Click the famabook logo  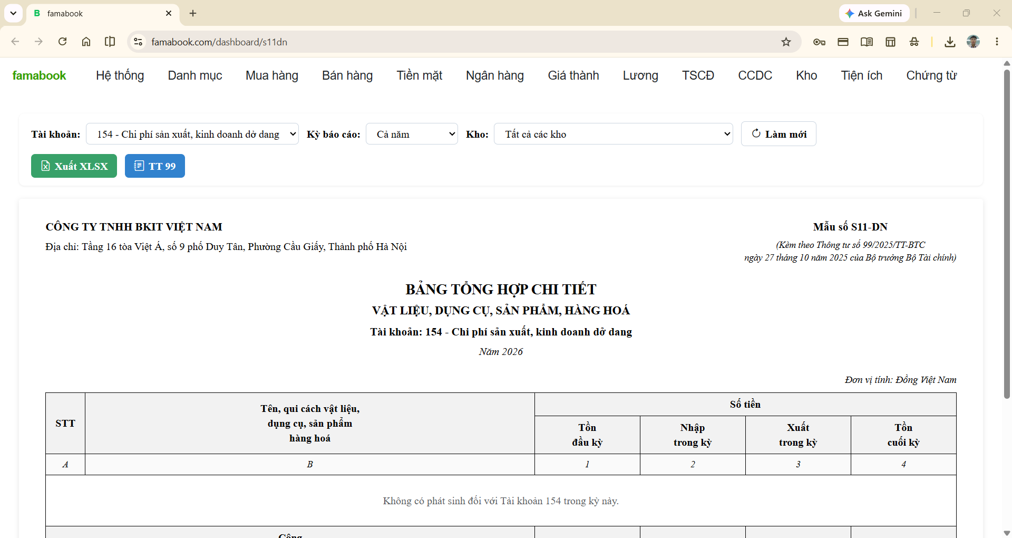coord(39,75)
